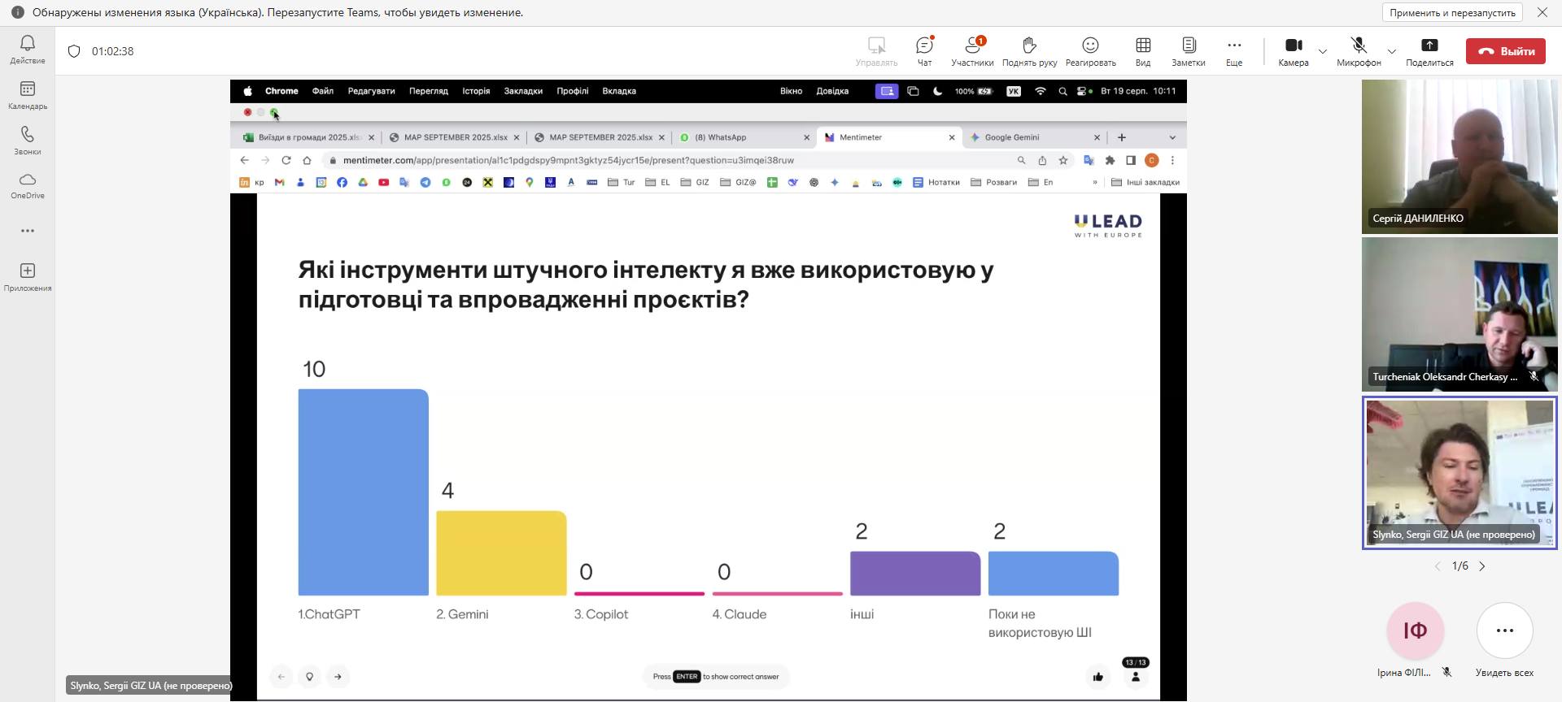
Task: Click Apply and restart button
Action: pos(1452,12)
